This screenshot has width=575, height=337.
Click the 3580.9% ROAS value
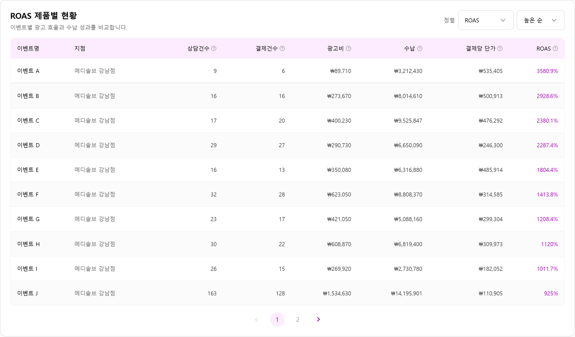(x=547, y=71)
